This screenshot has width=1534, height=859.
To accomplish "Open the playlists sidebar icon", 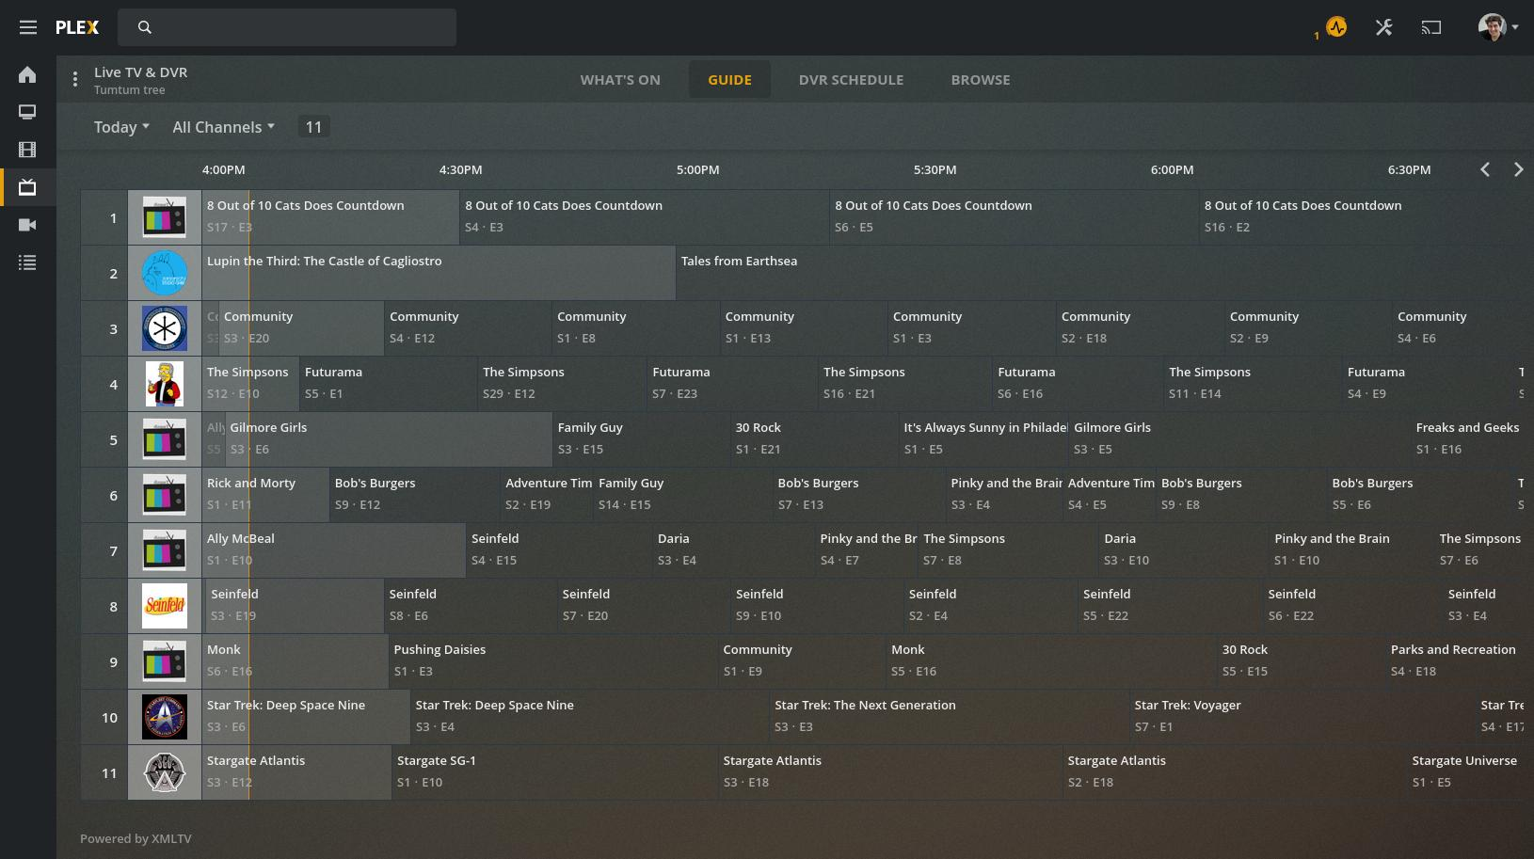I will click(27, 262).
